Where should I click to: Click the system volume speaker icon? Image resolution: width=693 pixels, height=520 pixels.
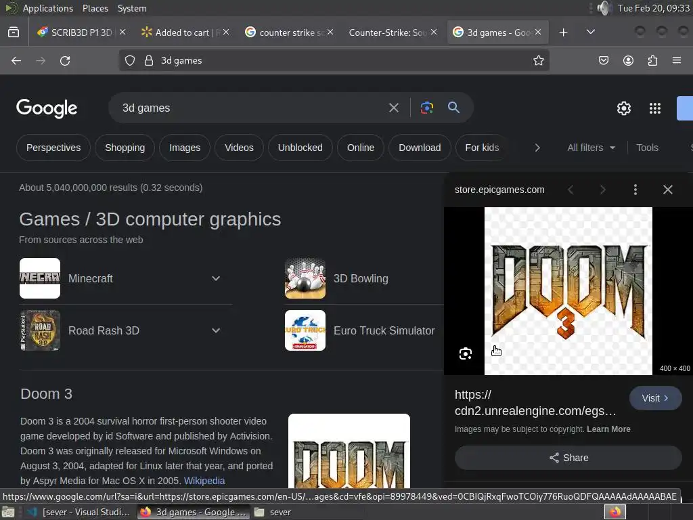tap(603, 8)
